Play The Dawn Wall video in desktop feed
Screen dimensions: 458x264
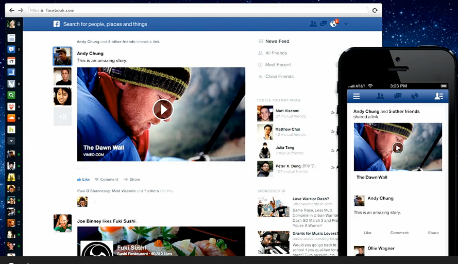[163, 110]
